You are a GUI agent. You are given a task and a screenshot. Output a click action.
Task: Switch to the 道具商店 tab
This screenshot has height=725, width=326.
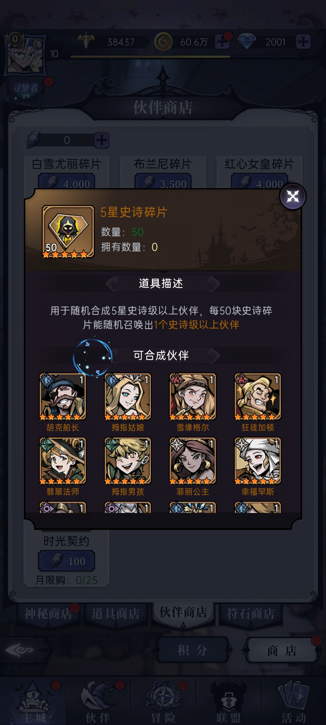[x=116, y=614]
